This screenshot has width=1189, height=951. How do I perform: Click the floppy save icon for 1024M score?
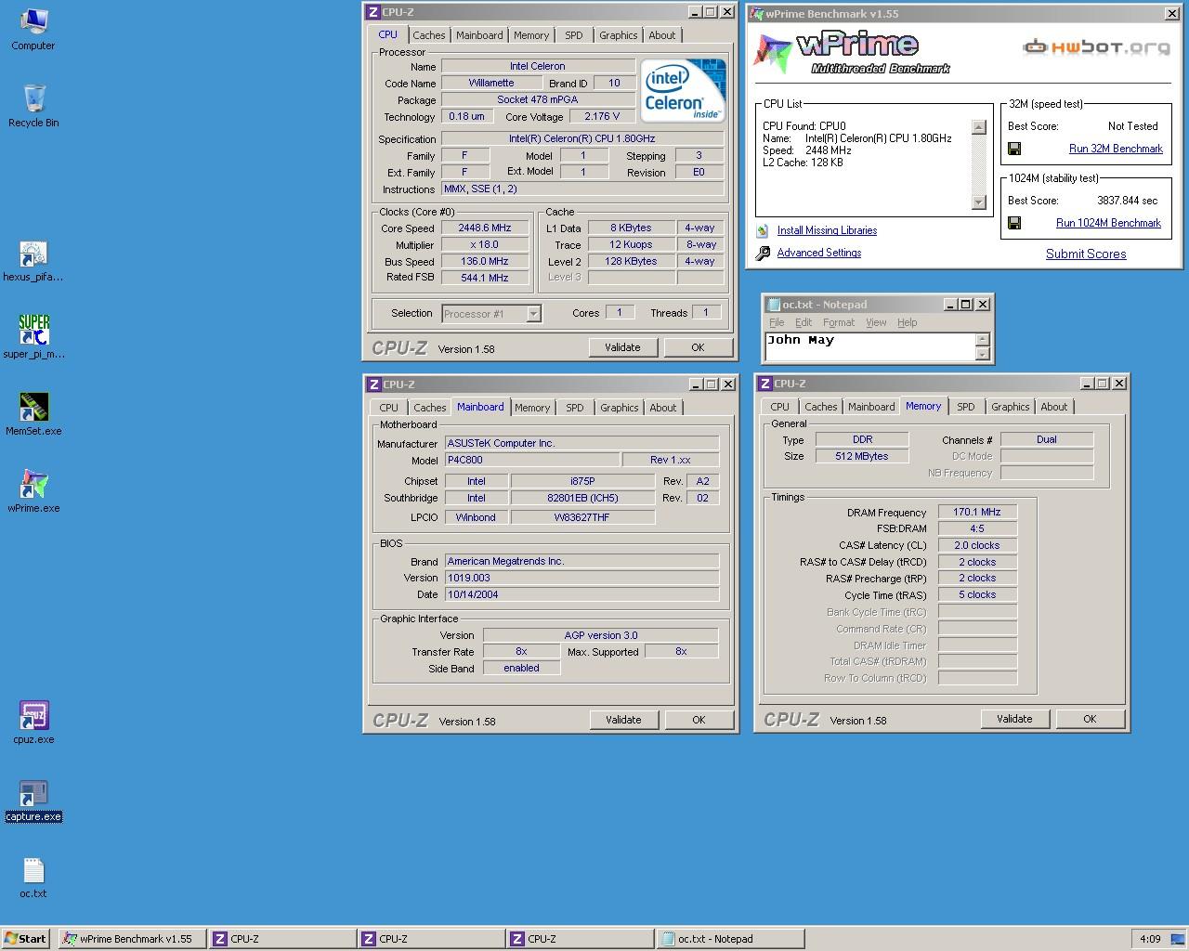tap(1014, 223)
